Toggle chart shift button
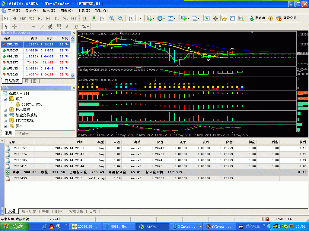309x231 pixels. pos(139,18)
